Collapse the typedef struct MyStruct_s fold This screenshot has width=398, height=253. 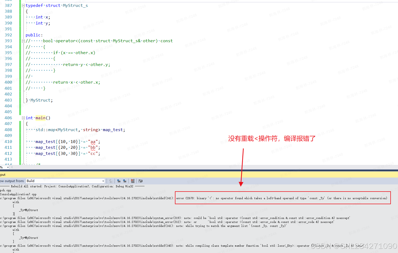click(x=23, y=5)
